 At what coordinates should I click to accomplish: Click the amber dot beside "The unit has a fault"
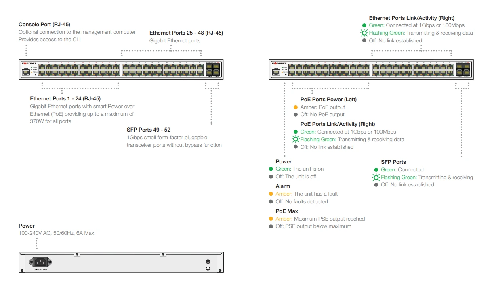(271, 194)
